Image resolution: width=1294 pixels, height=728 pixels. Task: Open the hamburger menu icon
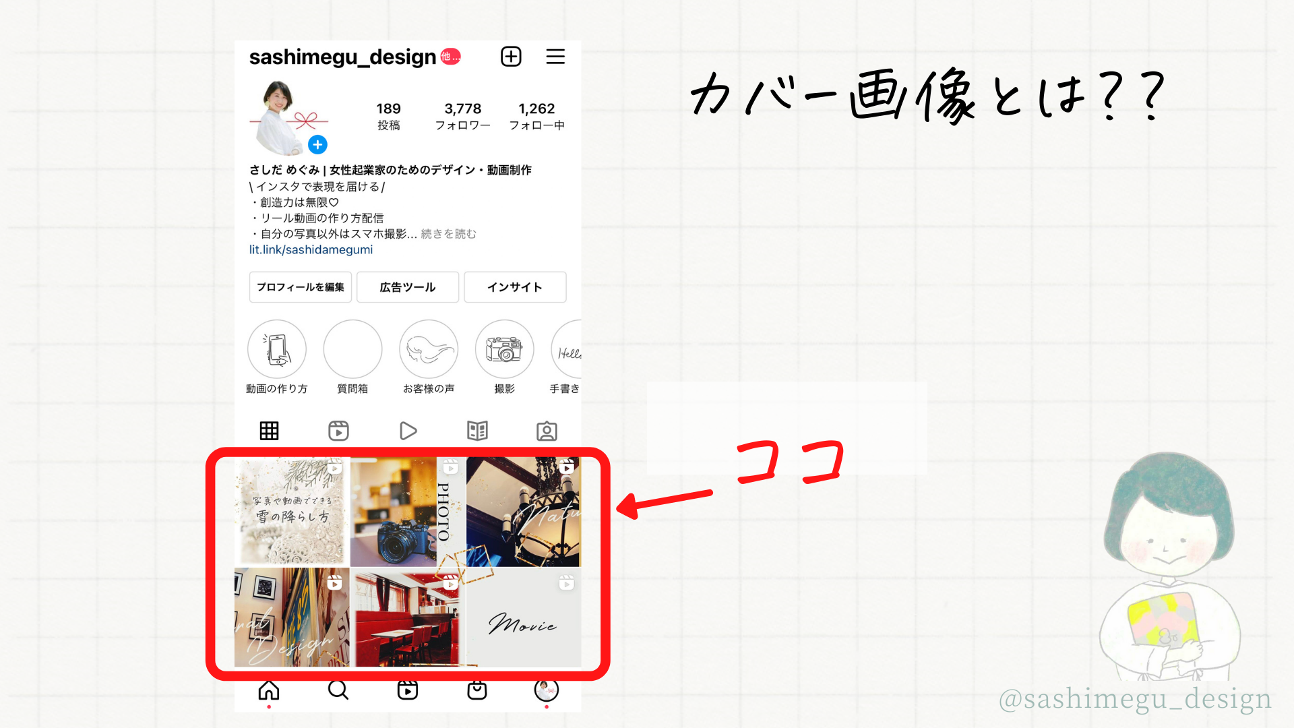tap(555, 57)
